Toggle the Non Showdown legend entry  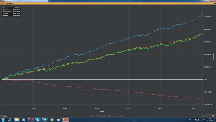click(102, 116)
